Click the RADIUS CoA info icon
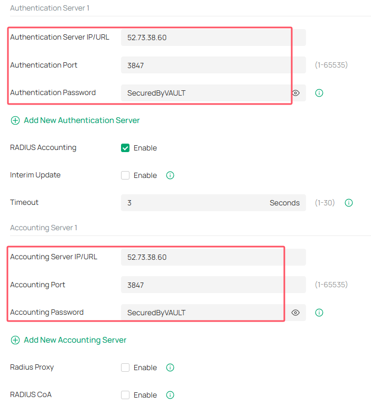Viewport: 371px width, 405px height. (170, 395)
